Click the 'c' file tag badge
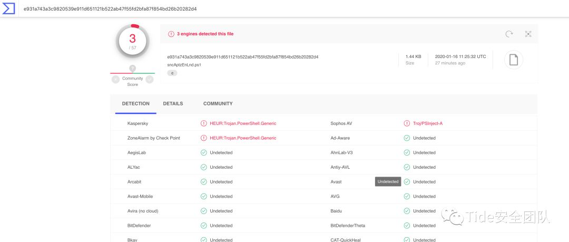The image size is (569, 242). pyautogui.click(x=172, y=73)
